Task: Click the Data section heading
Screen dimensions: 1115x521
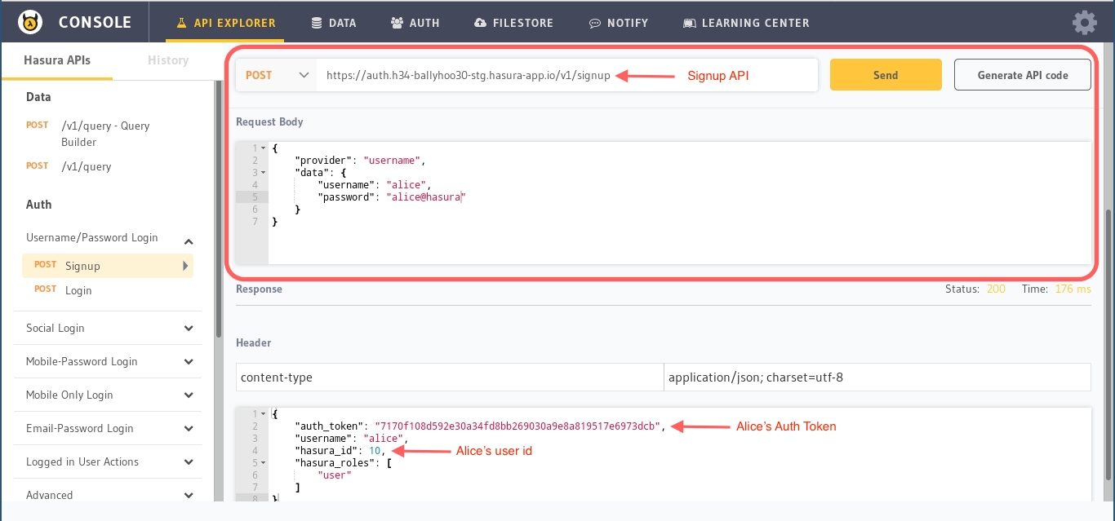Action: pyautogui.click(x=38, y=97)
